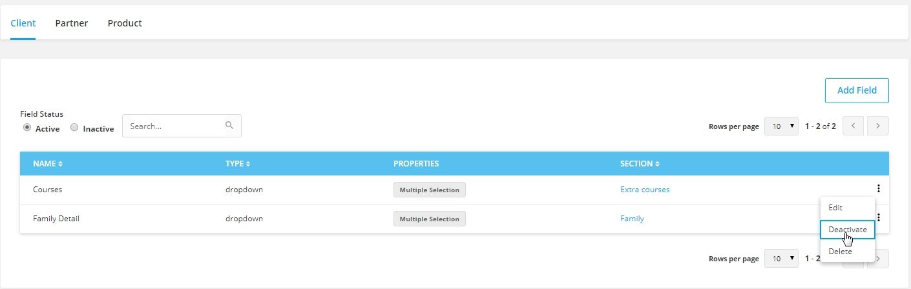Choose Deactivate from the context menu
The width and height of the screenshot is (911, 289).
848,230
